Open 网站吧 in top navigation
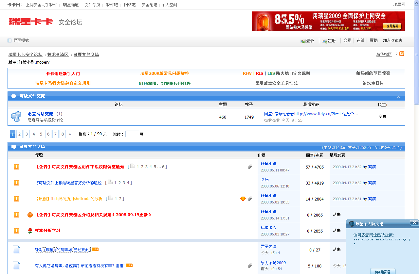The height and width of the screenshot is (274, 419). coord(130,5)
